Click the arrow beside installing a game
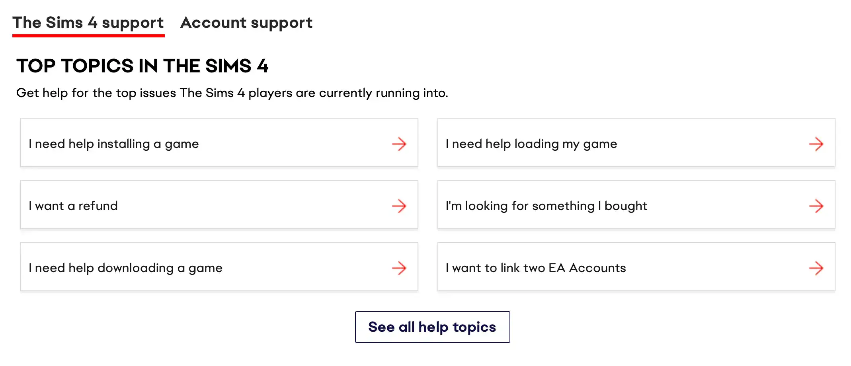Screen dimensions: 851x366 pos(399,144)
